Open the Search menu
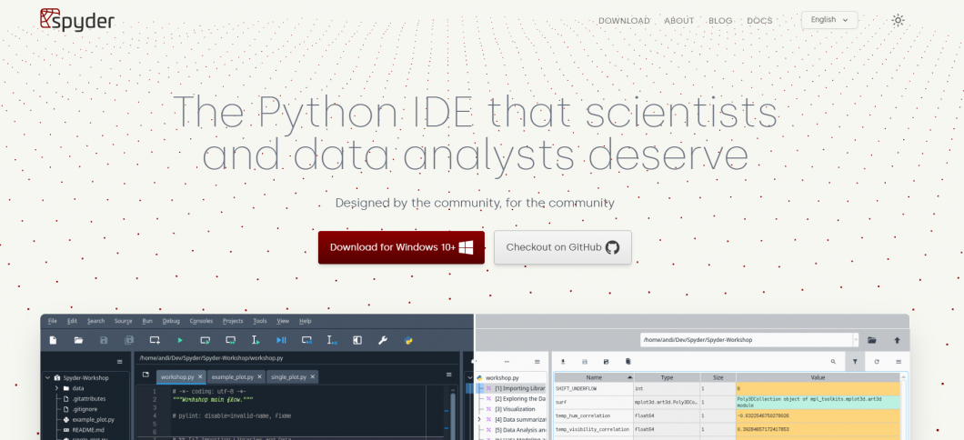The height and width of the screenshot is (440, 964). 95,321
